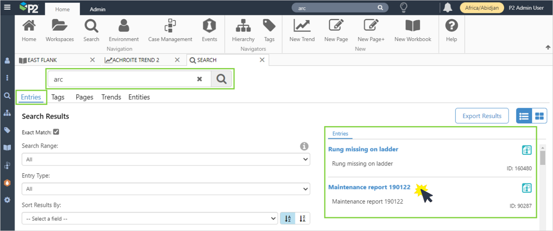The width and height of the screenshot is (553, 231).
Task: Open Workspaces from the ribbon
Action: coord(60,30)
